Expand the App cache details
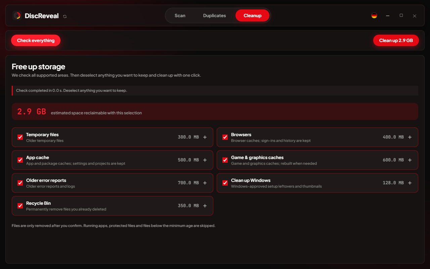 pos(205,160)
